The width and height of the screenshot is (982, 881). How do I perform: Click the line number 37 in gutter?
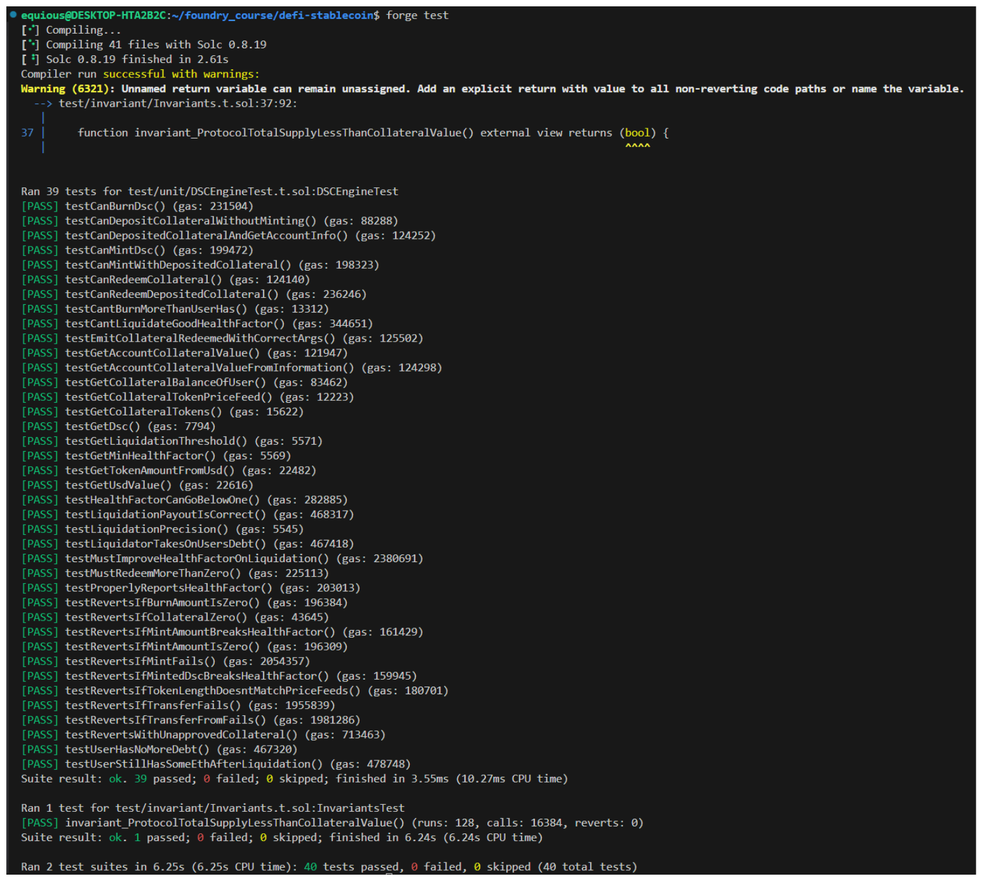tap(27, 133)
